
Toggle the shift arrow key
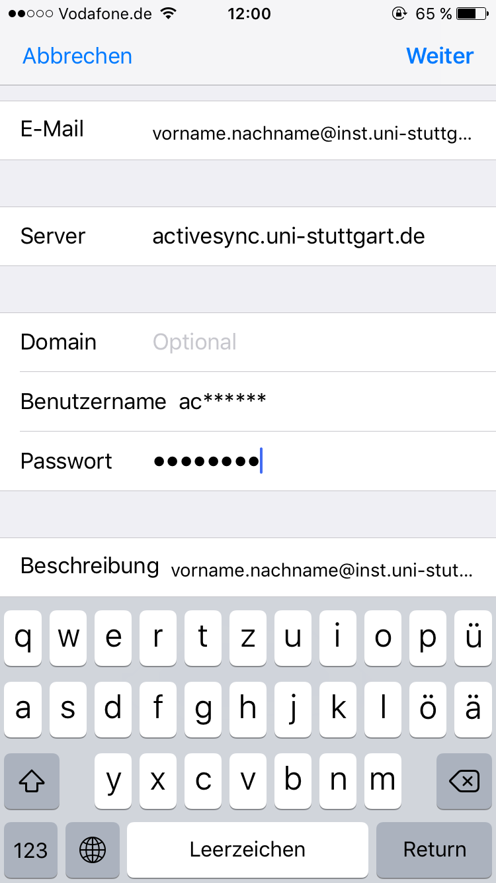(x=32, y=782)
